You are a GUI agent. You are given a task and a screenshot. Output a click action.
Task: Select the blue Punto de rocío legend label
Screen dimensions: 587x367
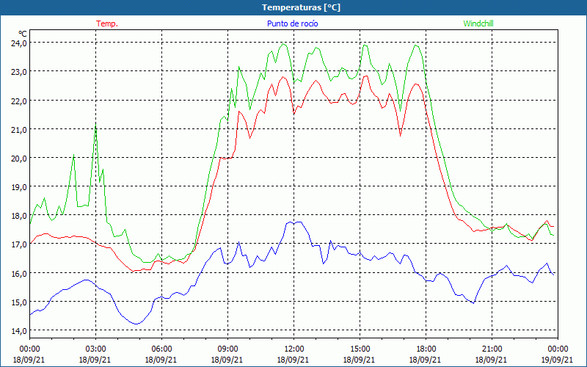292,23
